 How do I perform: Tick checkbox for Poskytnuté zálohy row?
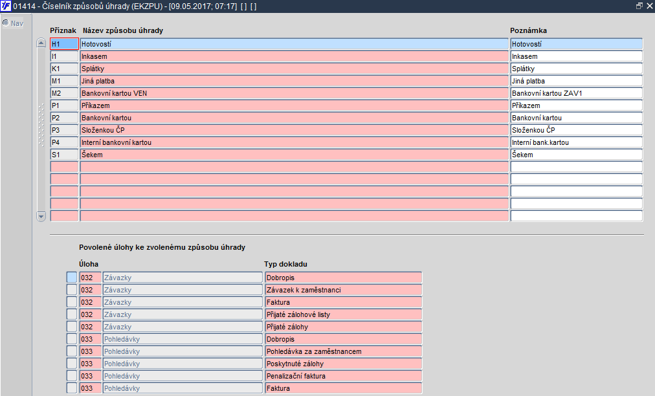[x=72, y=364]
